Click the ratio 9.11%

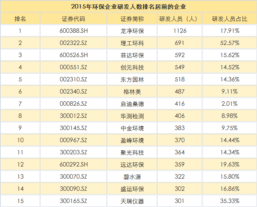229,91
